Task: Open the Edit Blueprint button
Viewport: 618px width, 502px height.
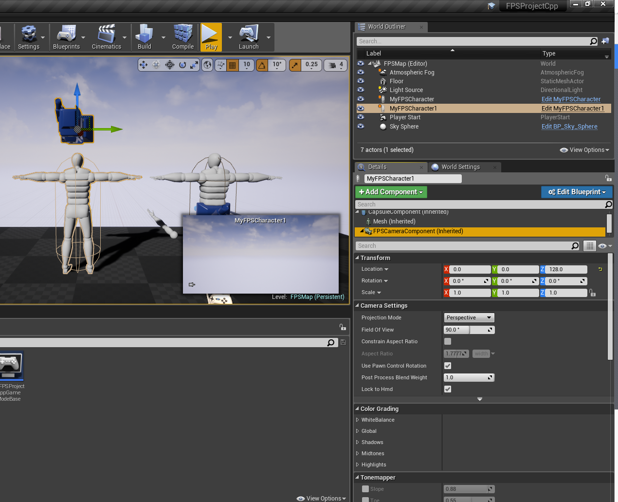Action: point(577,192)
